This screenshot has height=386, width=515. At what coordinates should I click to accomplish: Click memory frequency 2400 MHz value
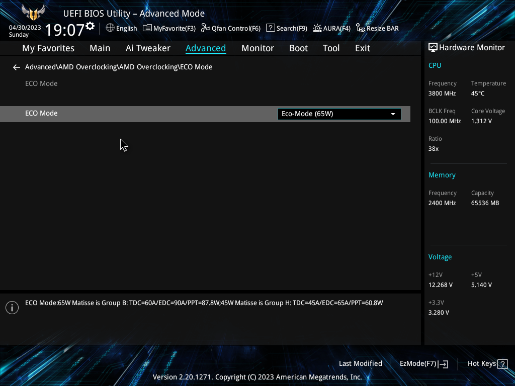442,203
